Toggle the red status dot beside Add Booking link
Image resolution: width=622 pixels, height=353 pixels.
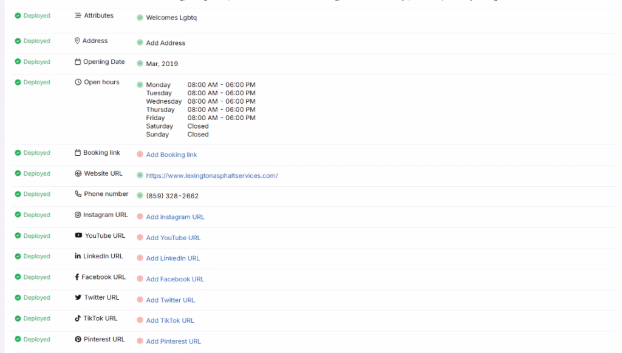pos(139,153)
